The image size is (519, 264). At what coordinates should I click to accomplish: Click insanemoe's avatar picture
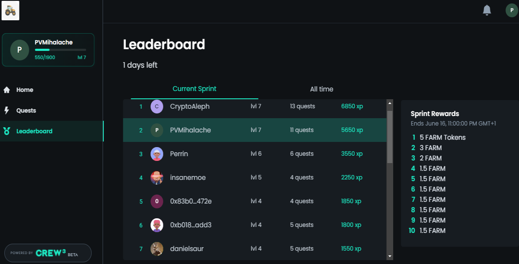pos(157,178)
